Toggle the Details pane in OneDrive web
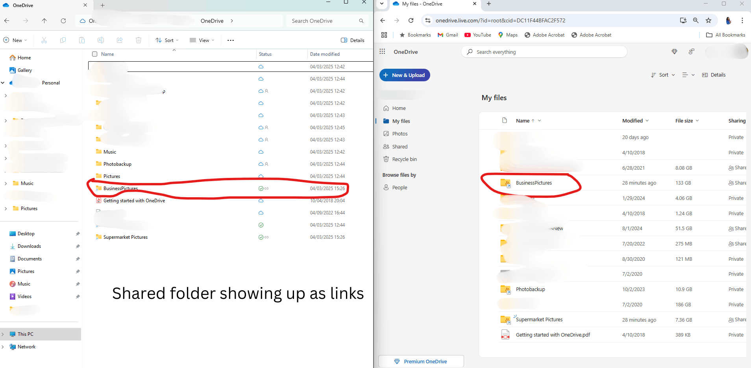This screenshot has width=751, height=368. (714, 75)
